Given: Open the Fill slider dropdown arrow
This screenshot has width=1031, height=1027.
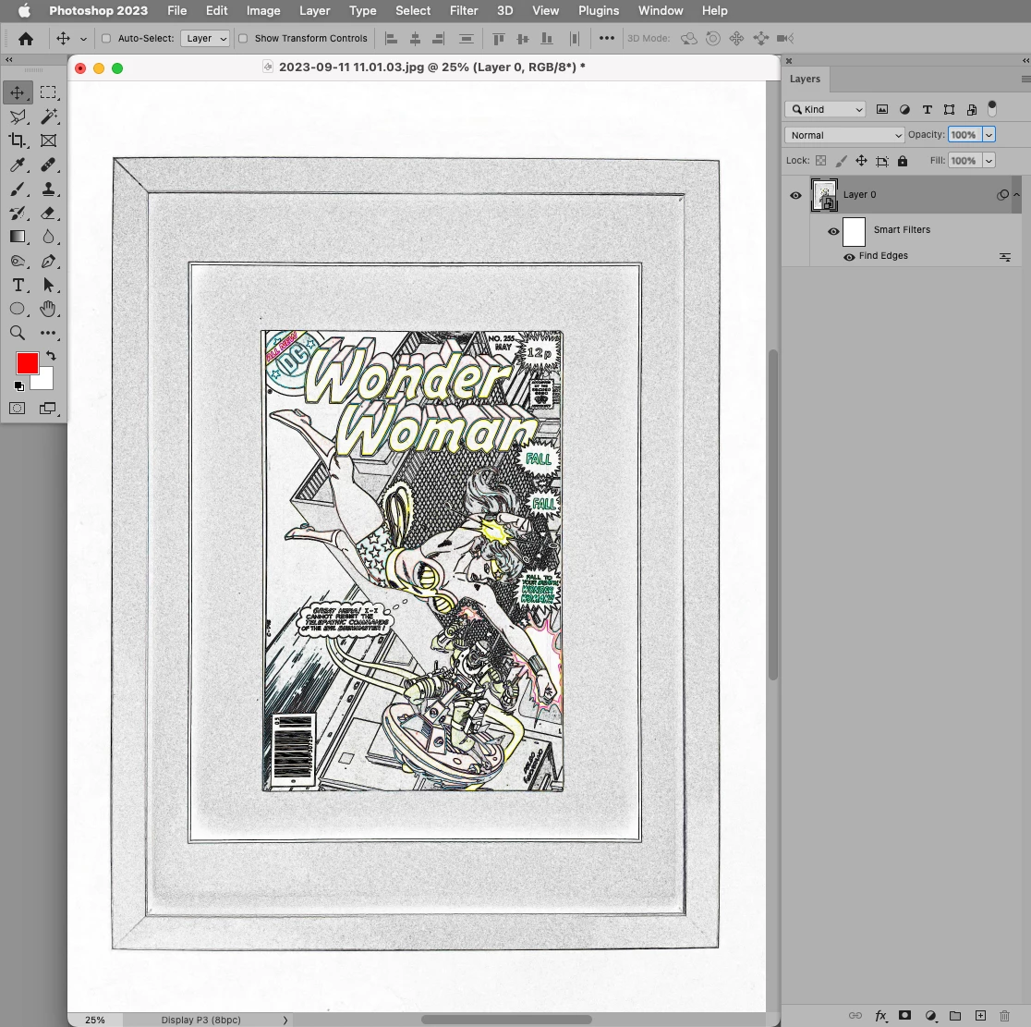Looking at the screenshot, I should pyautogui.click(x=989, y=161).
